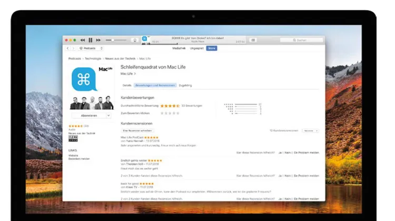Screen dimensions: 395x221
Task: Subscribe via the Abonnieren button
Action: click(89, 115)
